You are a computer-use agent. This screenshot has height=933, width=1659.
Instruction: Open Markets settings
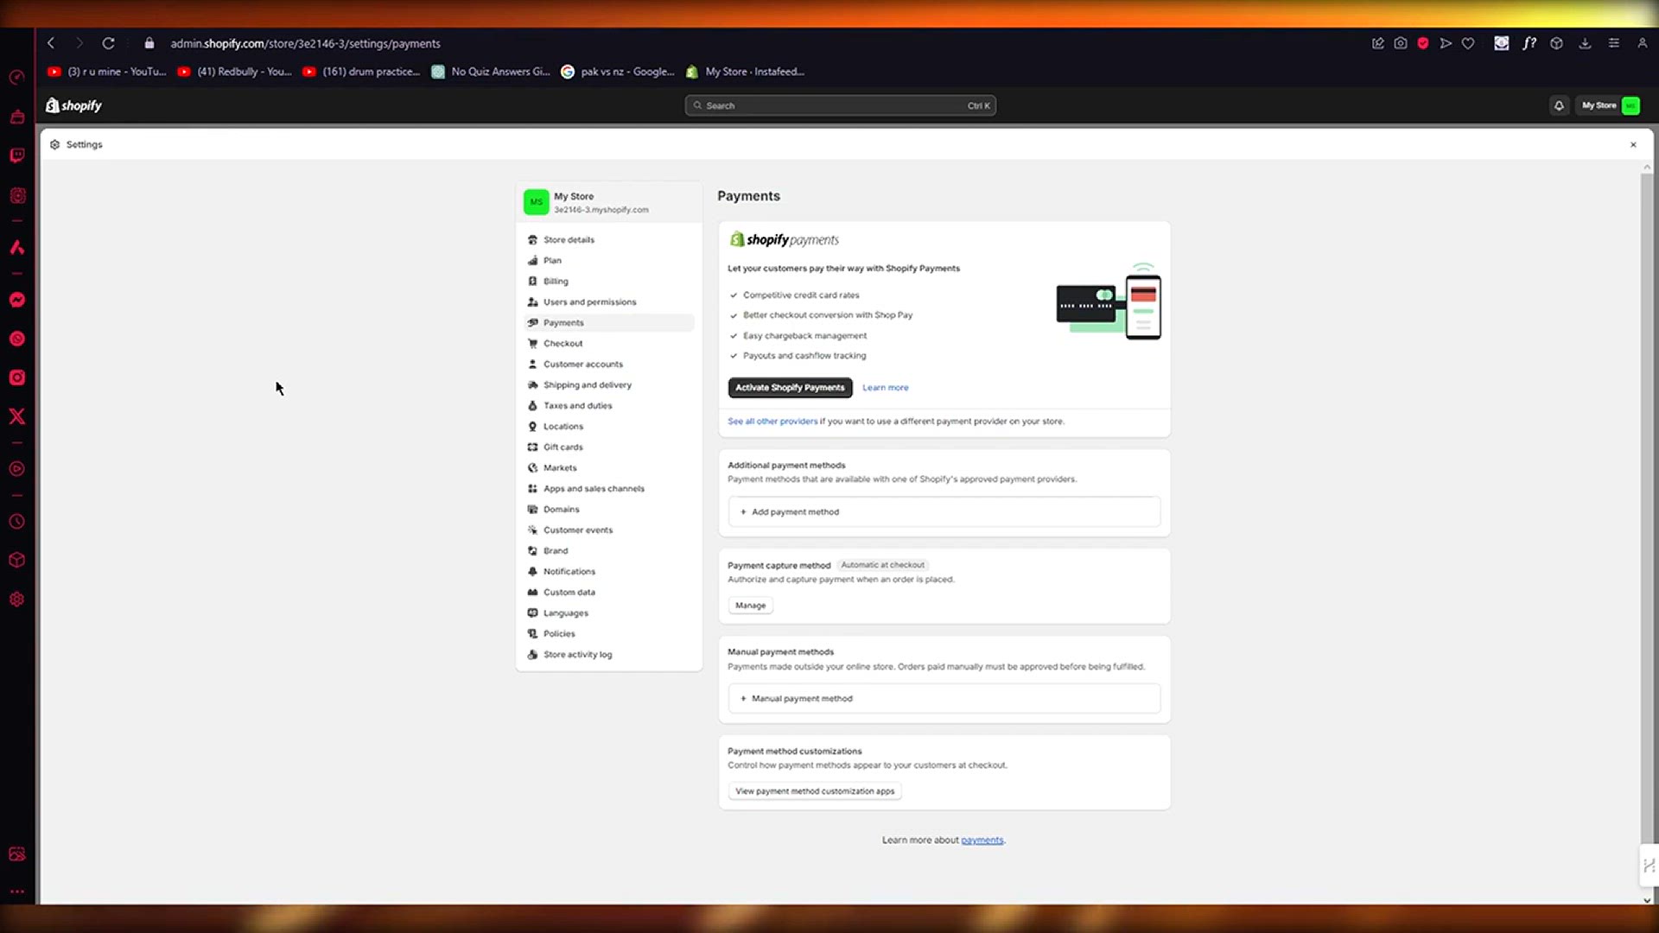609,468
